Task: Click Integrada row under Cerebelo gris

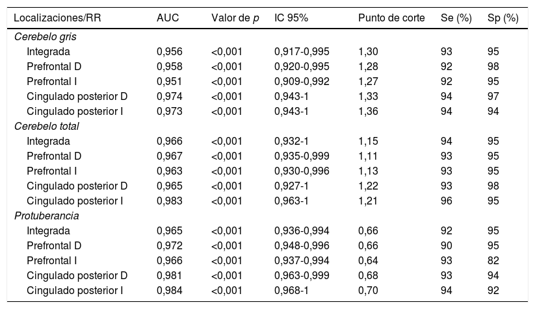Action: (48, 51)
